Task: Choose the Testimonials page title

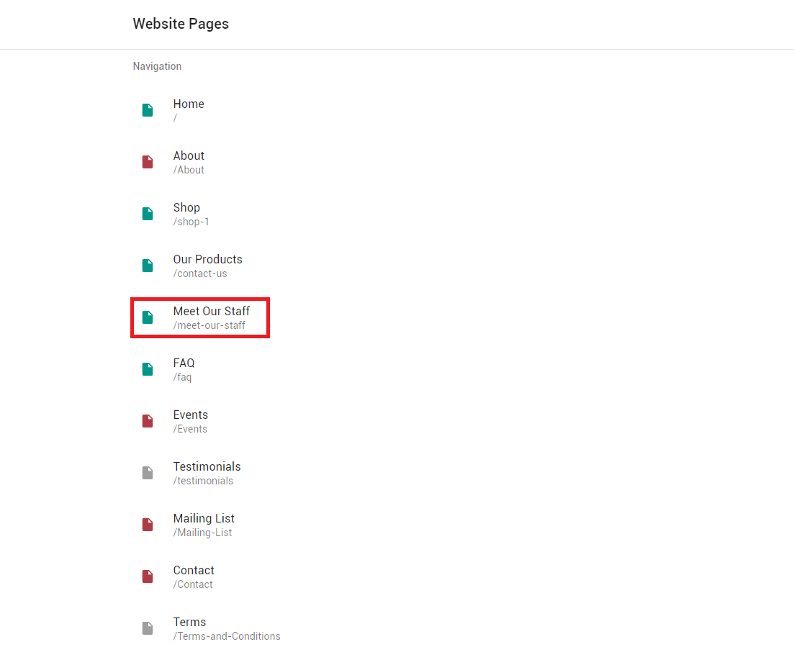Action: 207,466
